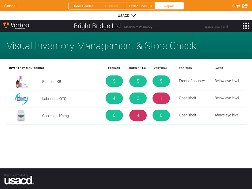Viewport: 252px width, 189px height.
Task: Click the USACD logo in footer
Action: point(19,180)
